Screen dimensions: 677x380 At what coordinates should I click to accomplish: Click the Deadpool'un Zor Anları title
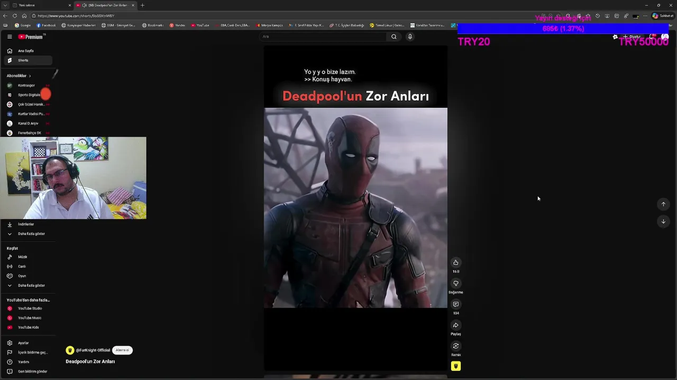[x=90, y=362]
